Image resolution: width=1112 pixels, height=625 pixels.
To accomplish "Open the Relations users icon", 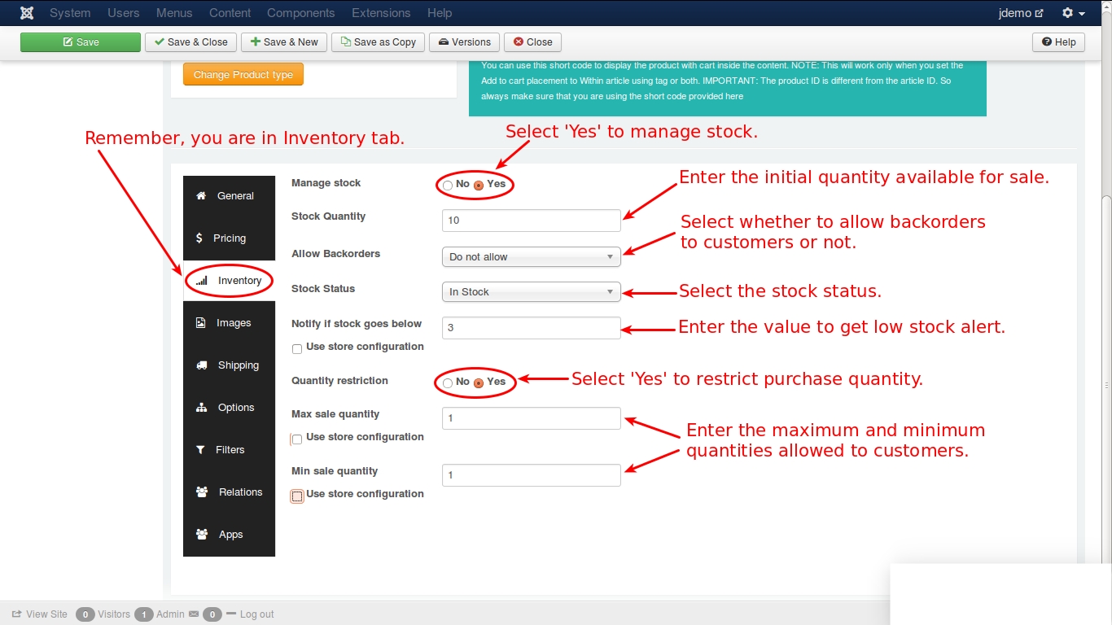I will point(202,492).
